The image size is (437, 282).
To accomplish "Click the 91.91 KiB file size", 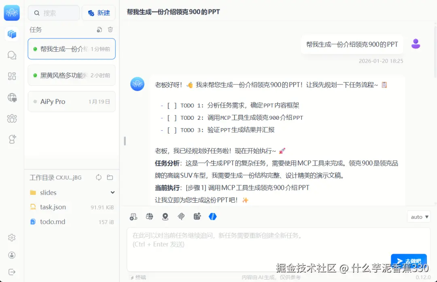I will click(102, 207).
